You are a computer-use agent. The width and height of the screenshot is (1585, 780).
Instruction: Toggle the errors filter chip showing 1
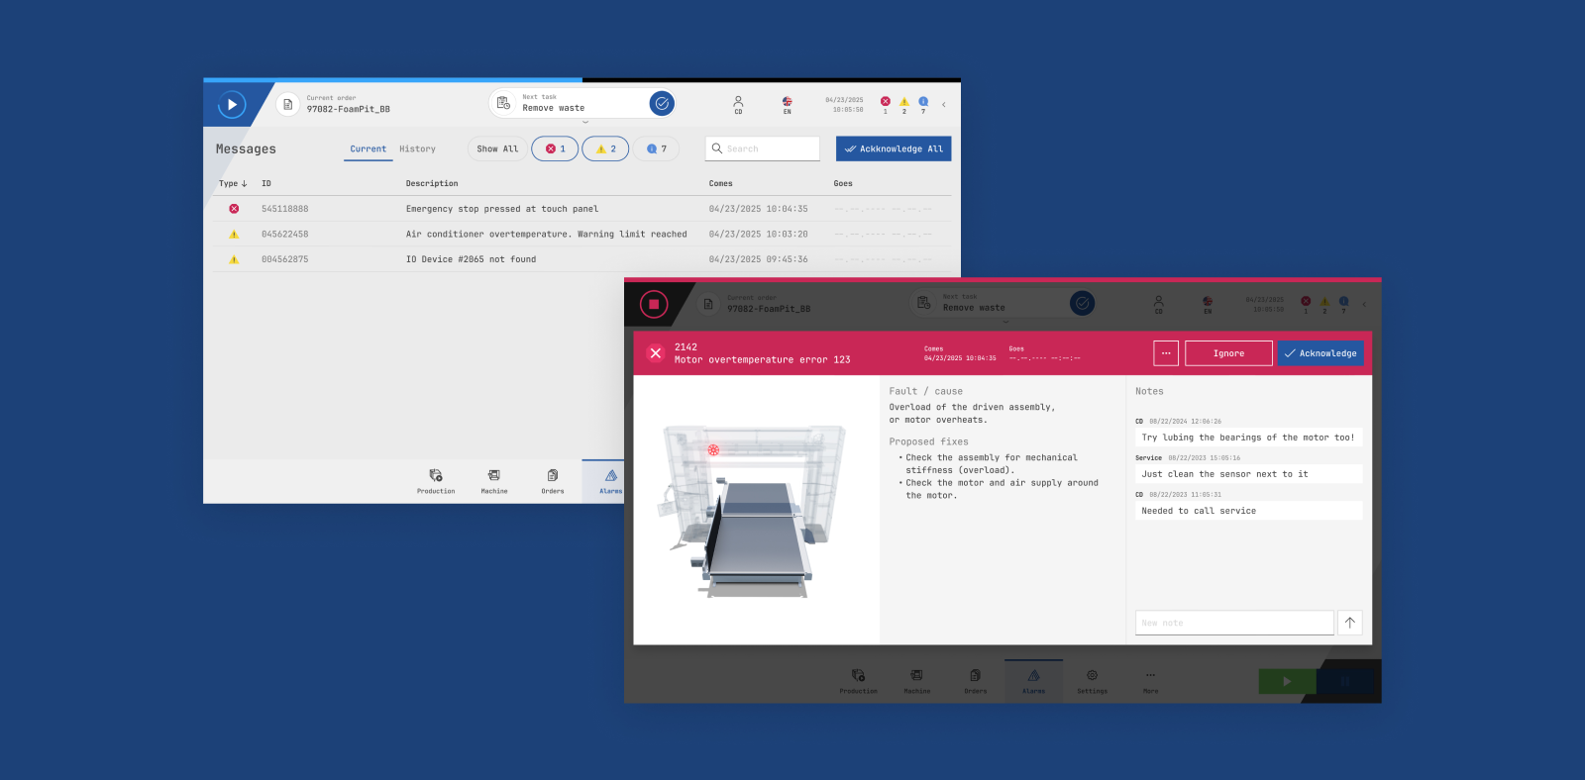pos(555,149)
